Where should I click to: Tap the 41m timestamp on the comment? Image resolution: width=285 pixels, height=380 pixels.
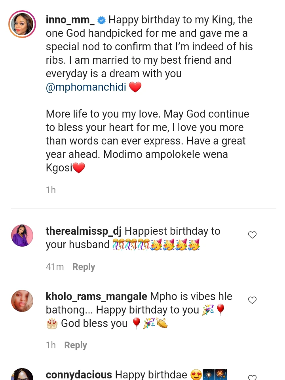(55, 266)
